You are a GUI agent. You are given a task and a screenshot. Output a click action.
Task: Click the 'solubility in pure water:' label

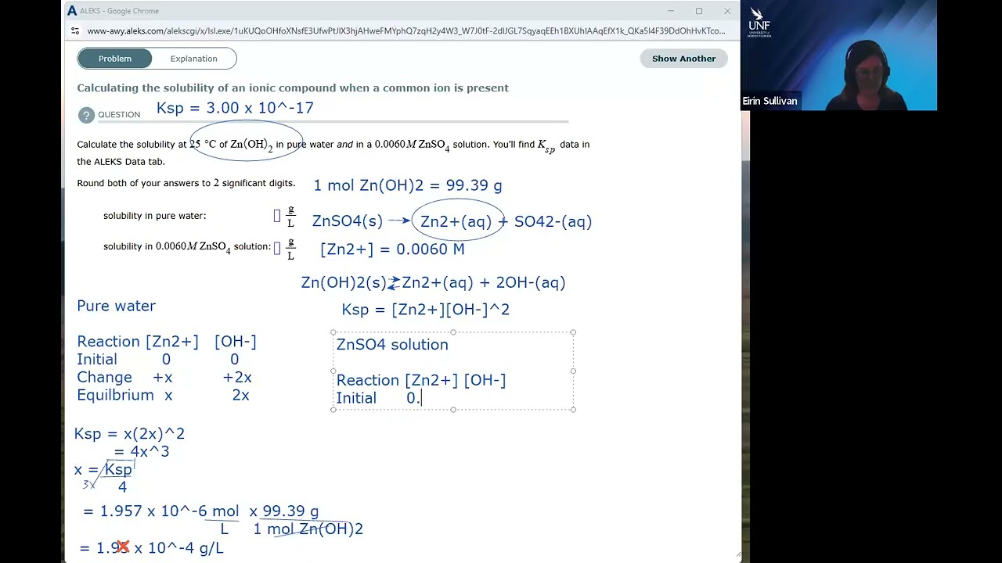(155, 216)
